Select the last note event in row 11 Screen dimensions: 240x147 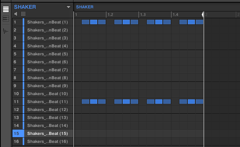pos(199,102)
